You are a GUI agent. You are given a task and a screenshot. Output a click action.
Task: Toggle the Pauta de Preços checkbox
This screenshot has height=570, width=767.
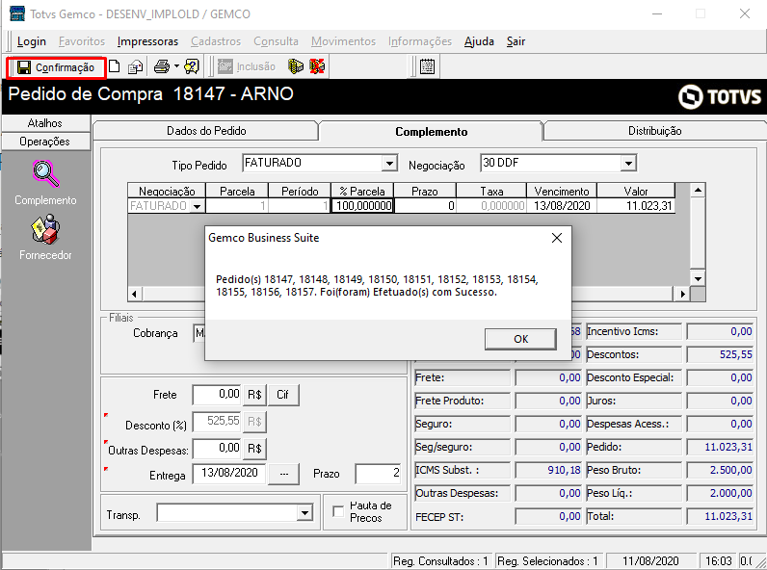click(338, 511)
